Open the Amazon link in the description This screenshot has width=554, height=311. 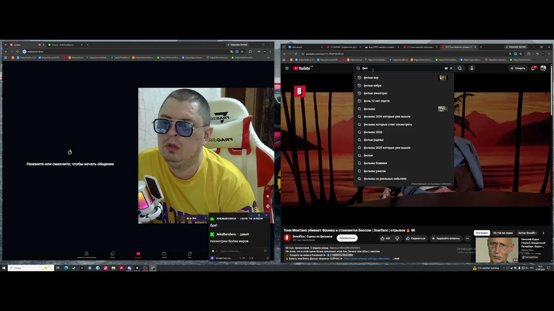367,259
